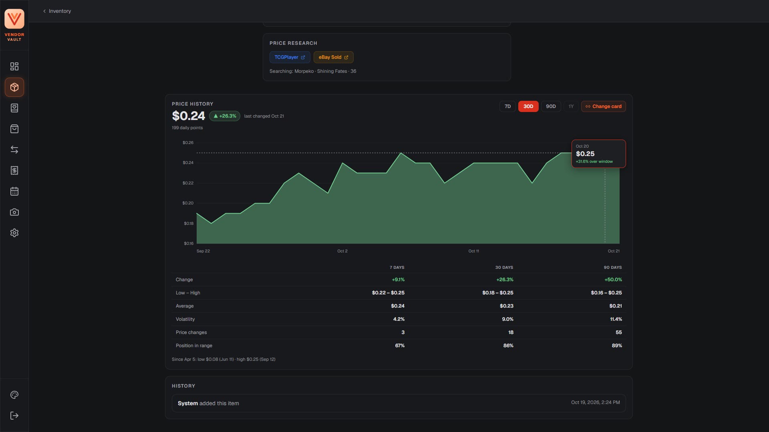This screenshot has height=432, width=769.
Task: Click the Oct 20 $0.25 chart tooltip
Action: (598, 154)
